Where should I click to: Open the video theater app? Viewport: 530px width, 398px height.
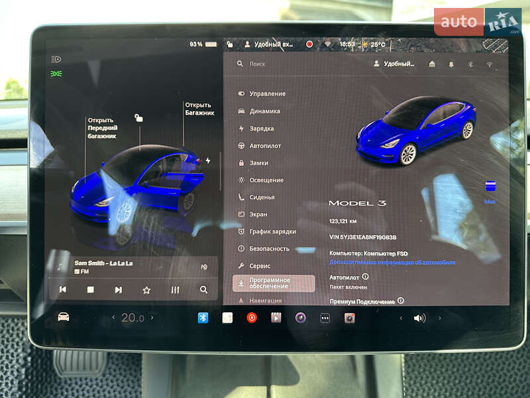click(x=276, y=318)
